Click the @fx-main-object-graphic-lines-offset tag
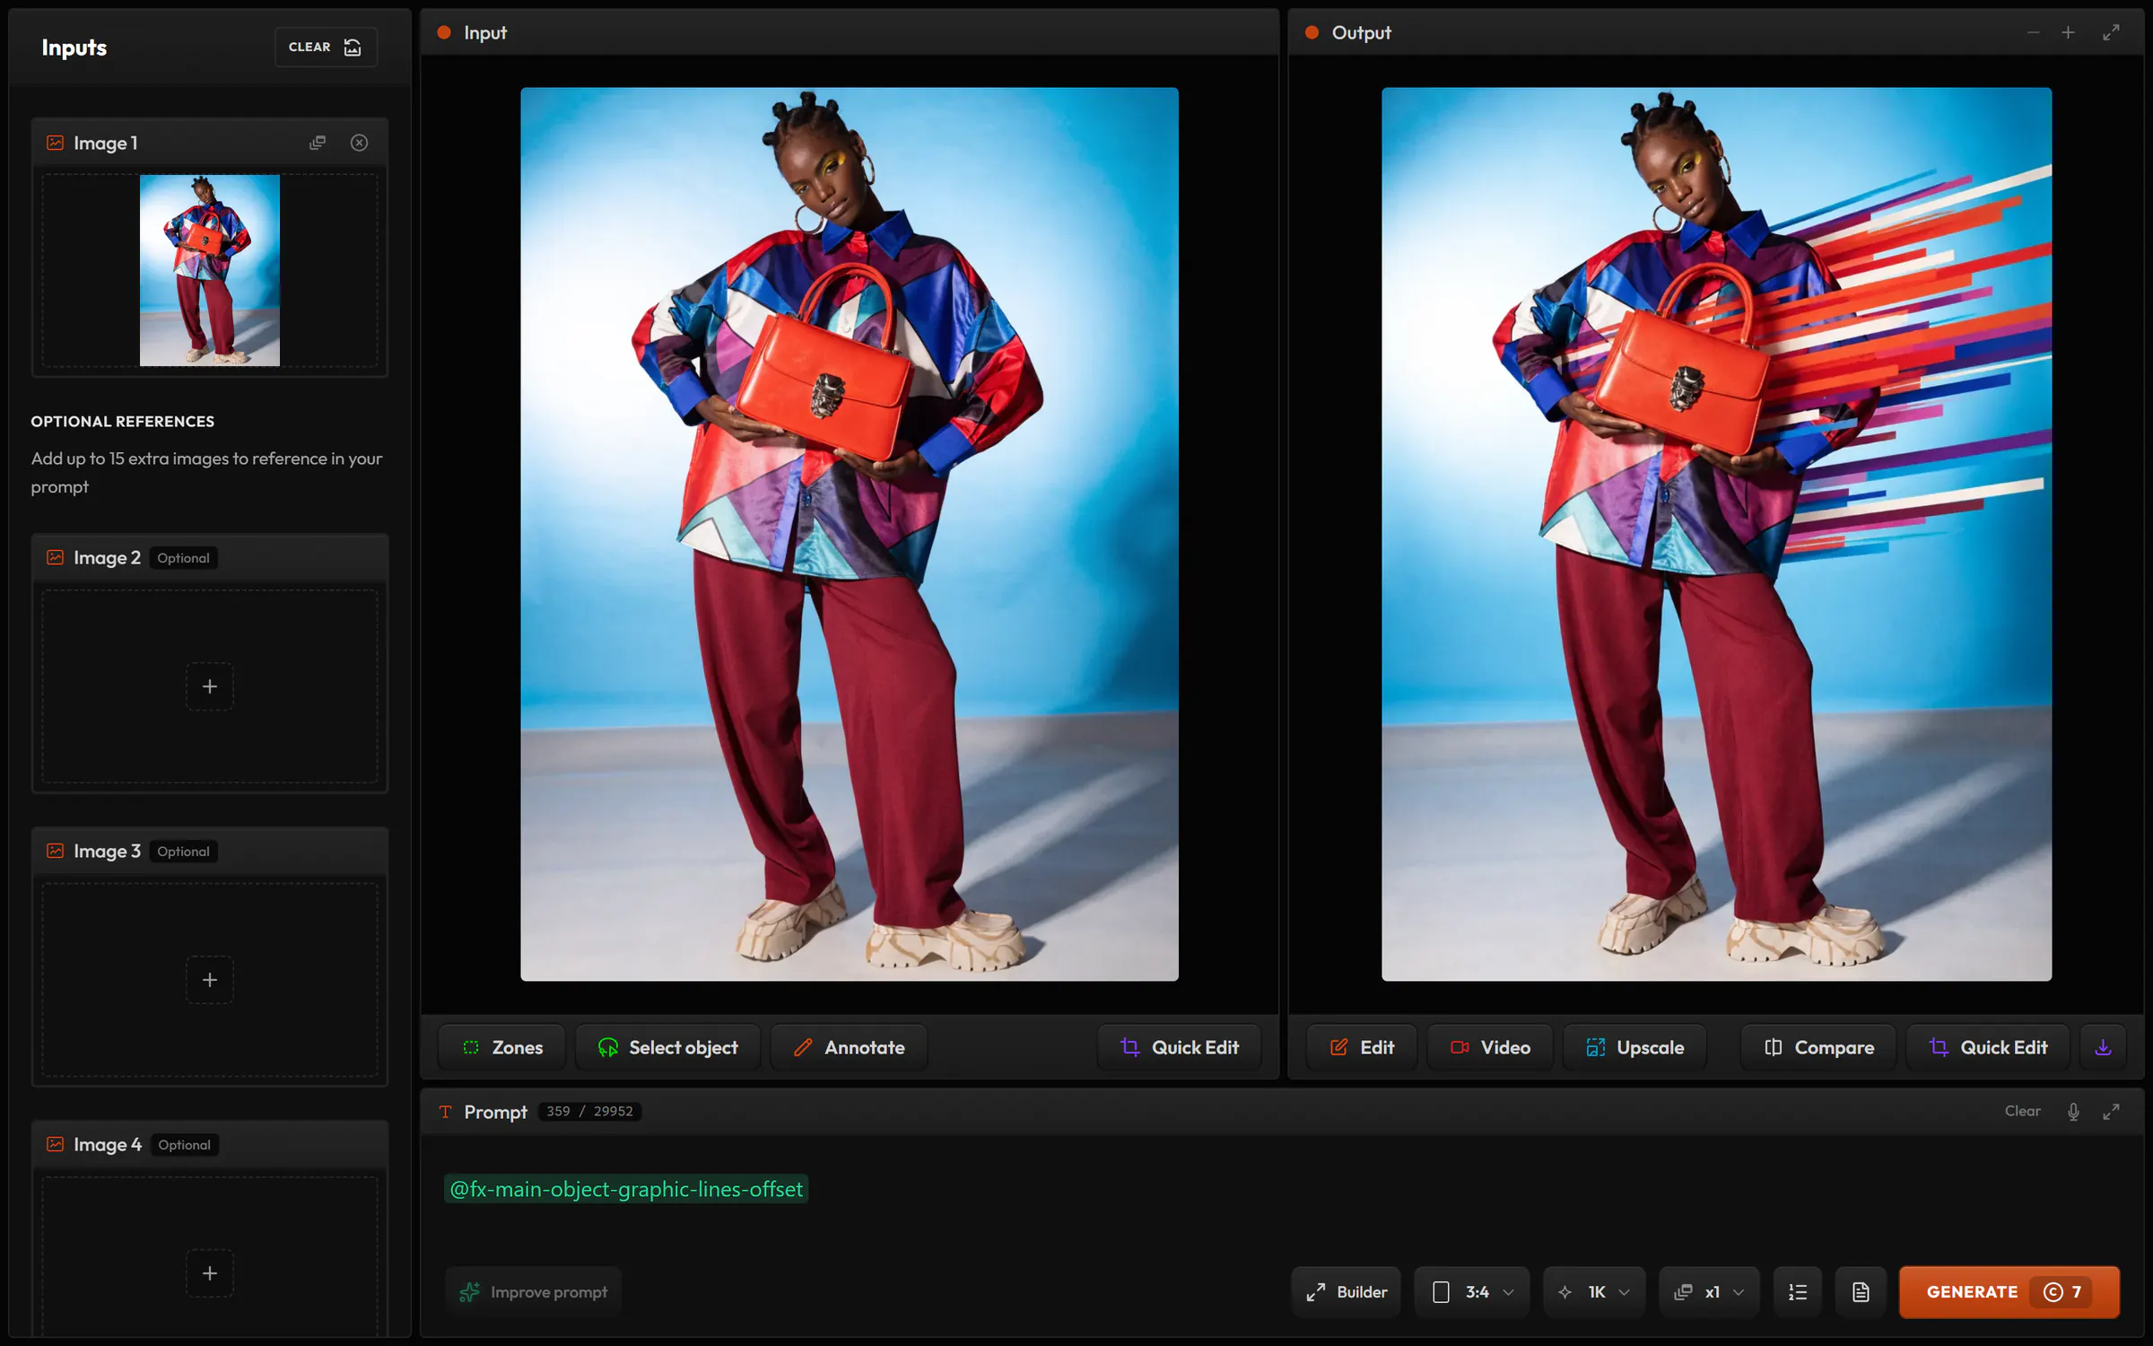The height and width of the screenshot is (1346, 2153). 626,1189
